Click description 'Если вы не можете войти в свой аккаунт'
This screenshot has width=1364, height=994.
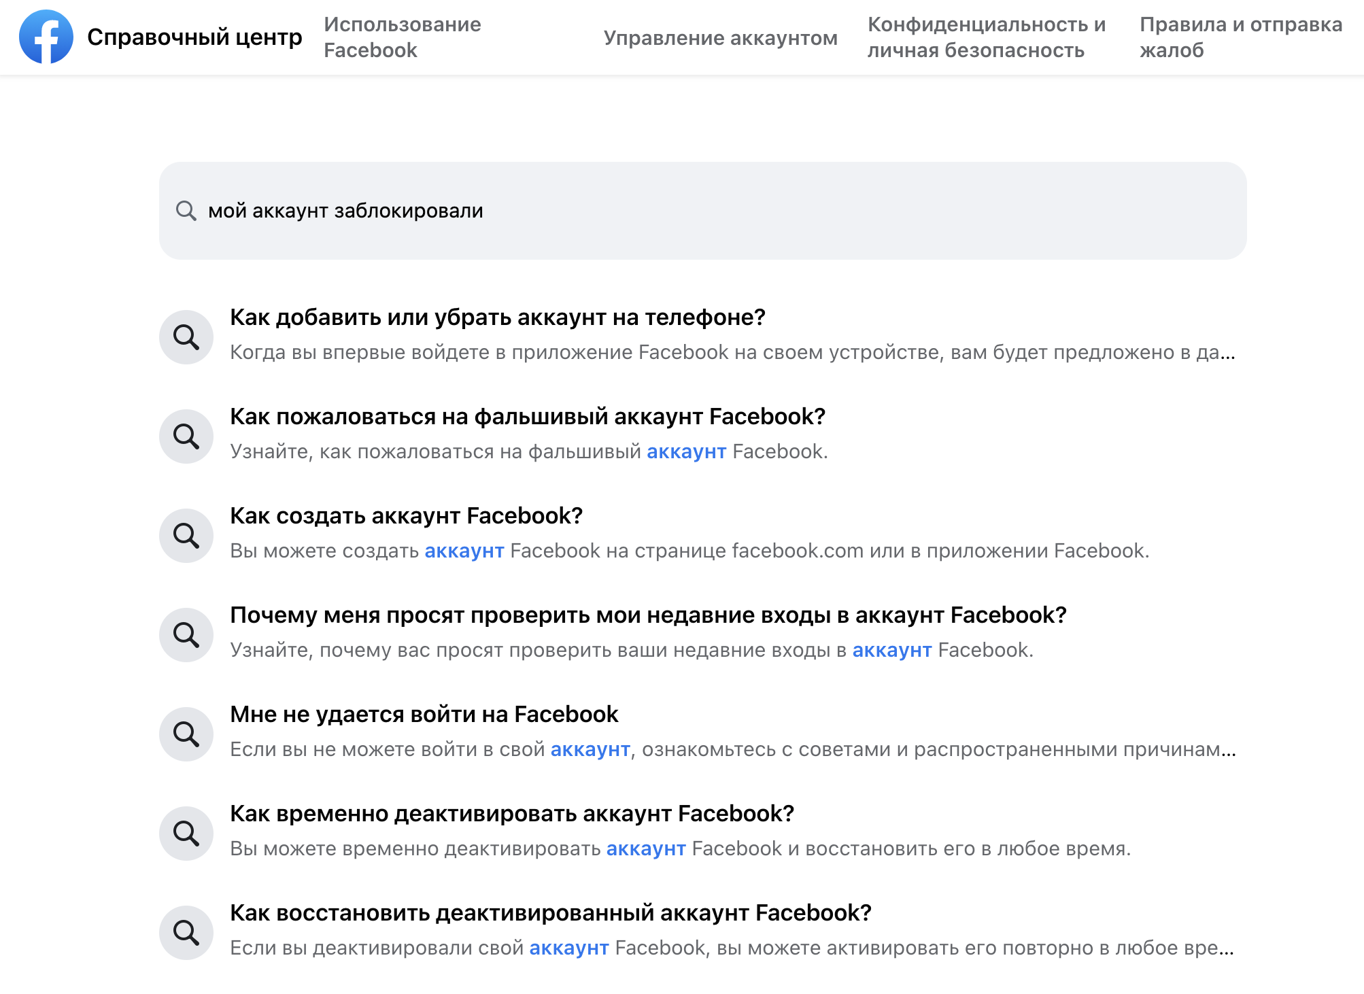732,749
